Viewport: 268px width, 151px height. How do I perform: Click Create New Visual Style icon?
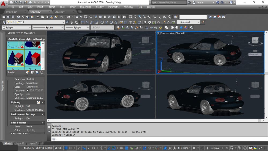27,72
